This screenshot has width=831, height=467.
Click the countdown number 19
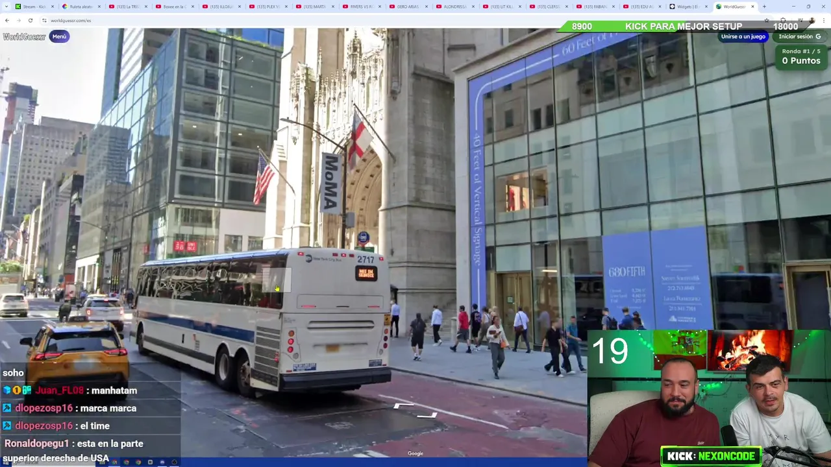point(610,352)
